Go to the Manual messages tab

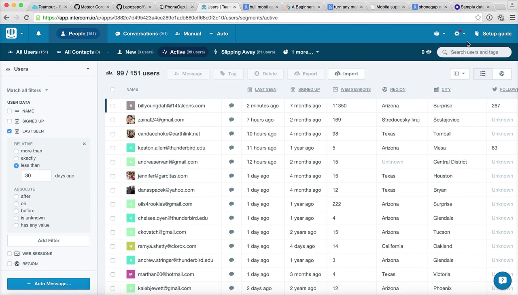click(188, 34)
